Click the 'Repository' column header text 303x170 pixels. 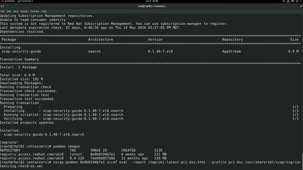click(232, 40)
